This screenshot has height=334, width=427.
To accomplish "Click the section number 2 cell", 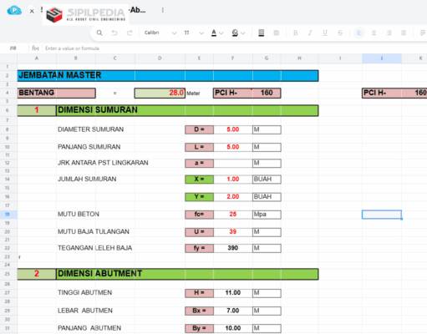I will (x=37, y=274).
